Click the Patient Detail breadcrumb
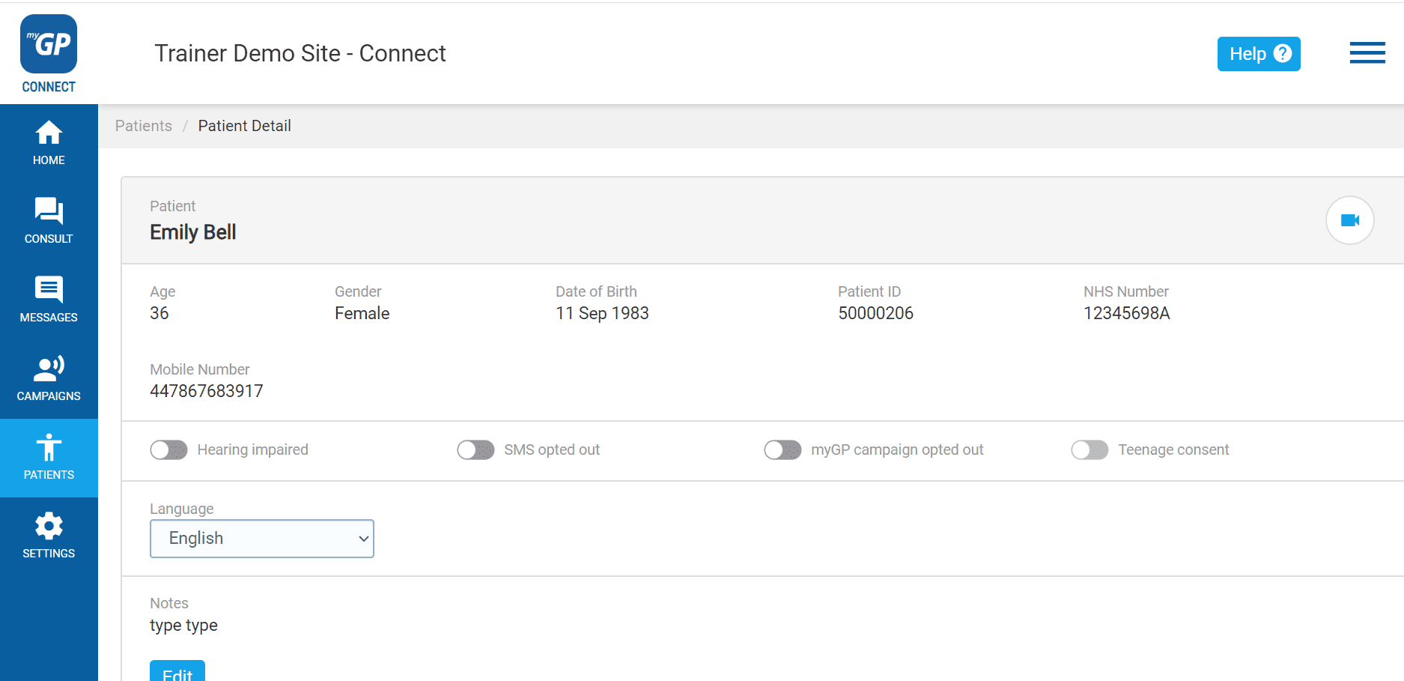 pos(244,126)
